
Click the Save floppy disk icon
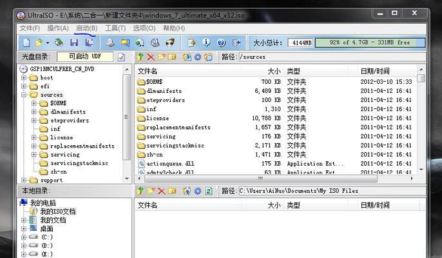click(74, 43)
